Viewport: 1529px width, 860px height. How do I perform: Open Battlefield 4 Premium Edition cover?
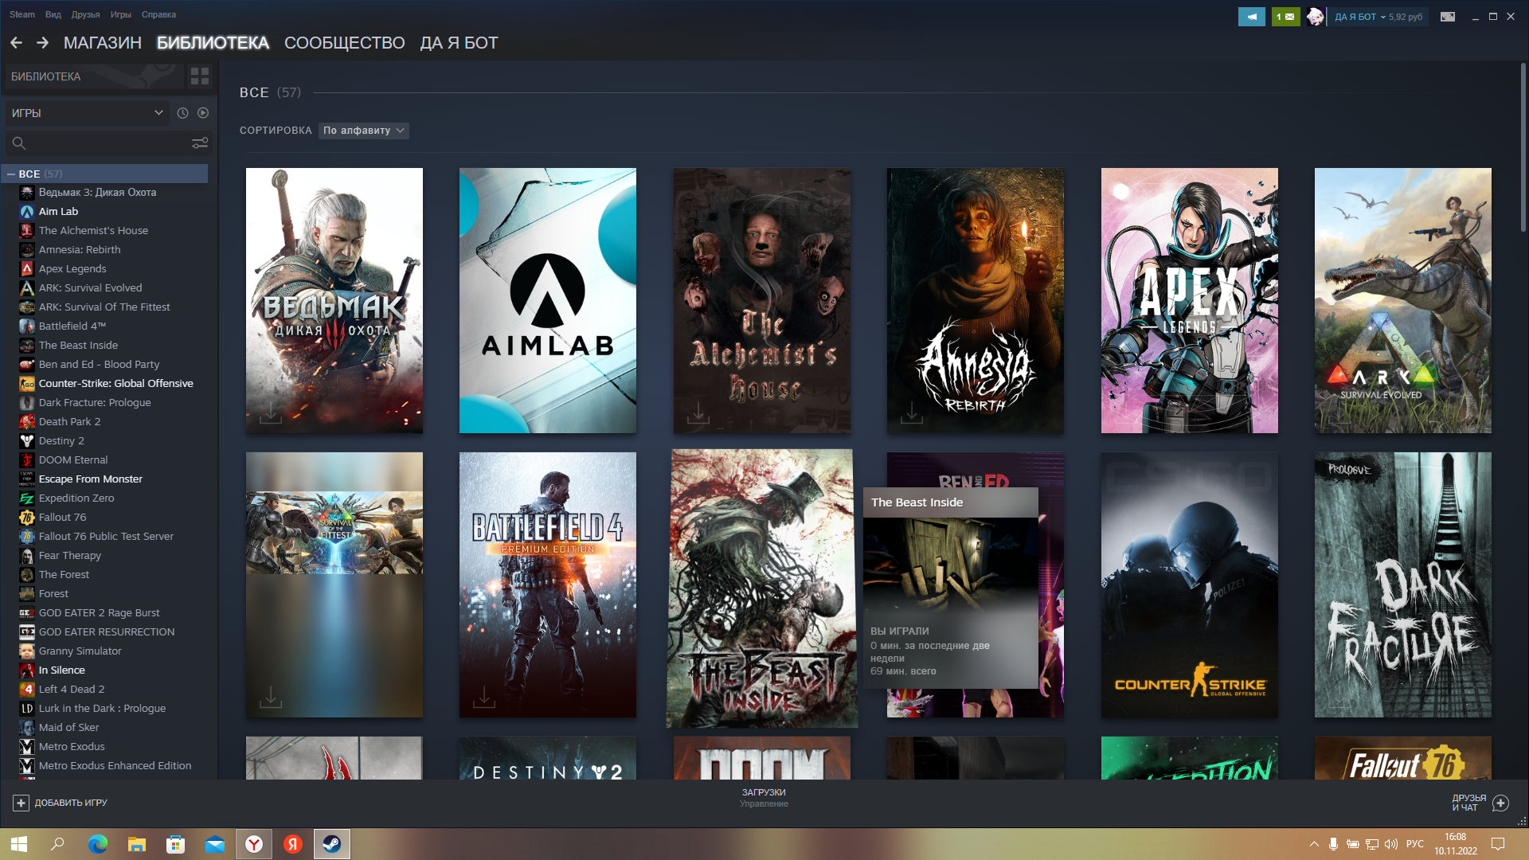(548, 584)
